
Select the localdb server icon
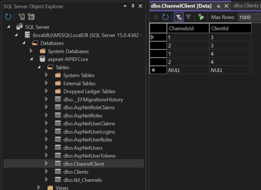click(27, 35)
